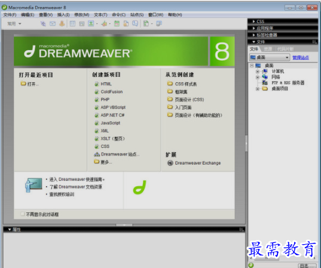Open the 插入(I) menu
Screen dimensions: 321x268
click(63, 15)
